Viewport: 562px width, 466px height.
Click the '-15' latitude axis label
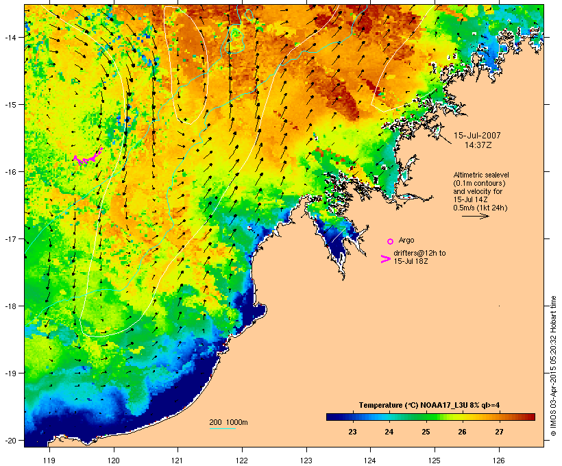[x=10, y=105]
